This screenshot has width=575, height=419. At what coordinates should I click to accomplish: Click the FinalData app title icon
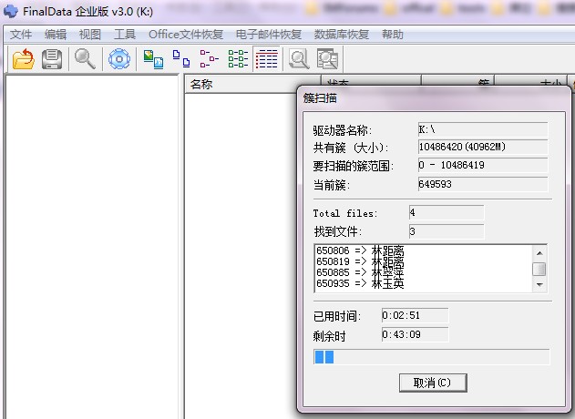point(10,11)
